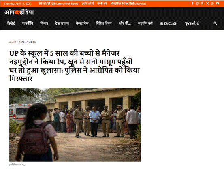Click the article's main photo
The height and width of the screenshot is (169, 224).
[75, 124]
